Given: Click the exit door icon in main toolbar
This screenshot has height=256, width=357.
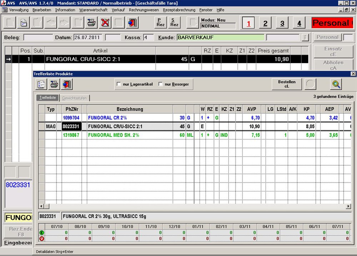Looking at the screenshot, I should [132, 23].
